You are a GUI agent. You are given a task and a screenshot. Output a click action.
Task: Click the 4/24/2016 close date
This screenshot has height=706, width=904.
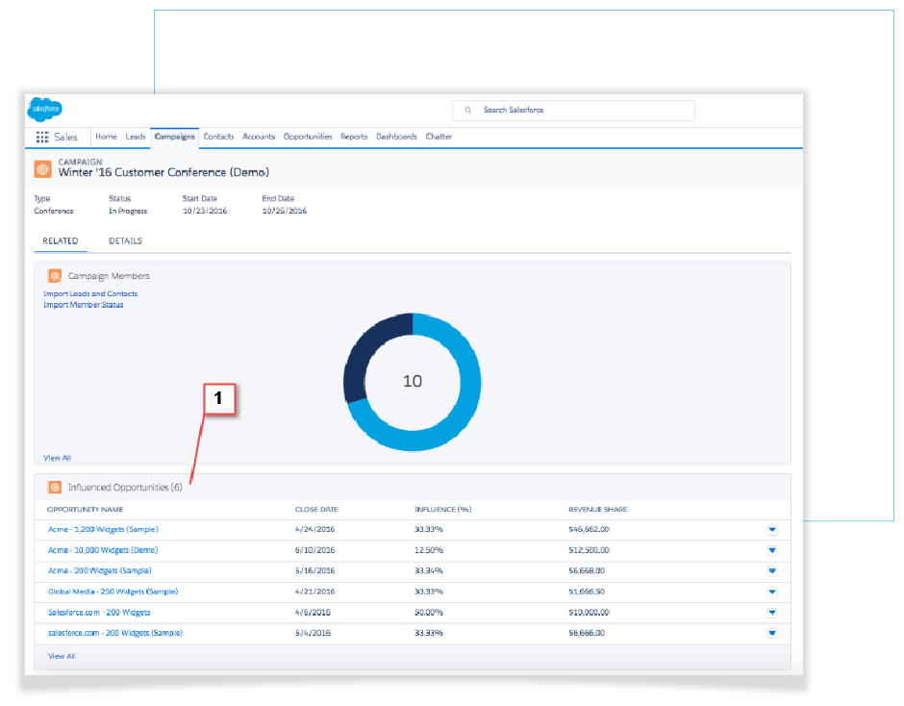[x=314, y=529]
